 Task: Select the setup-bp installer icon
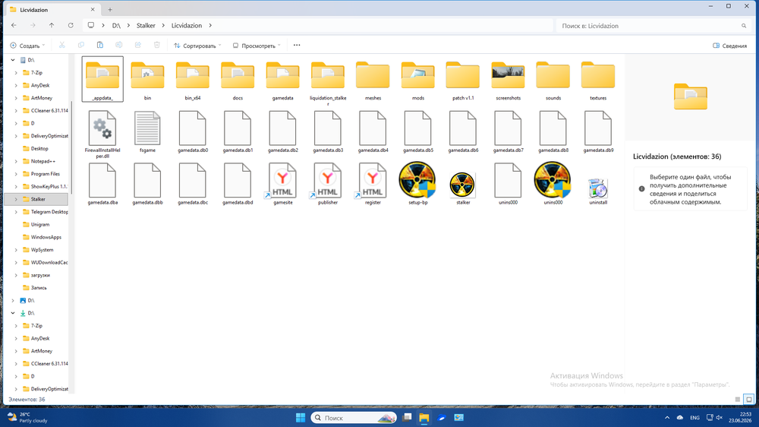click(x=417, y=180)
